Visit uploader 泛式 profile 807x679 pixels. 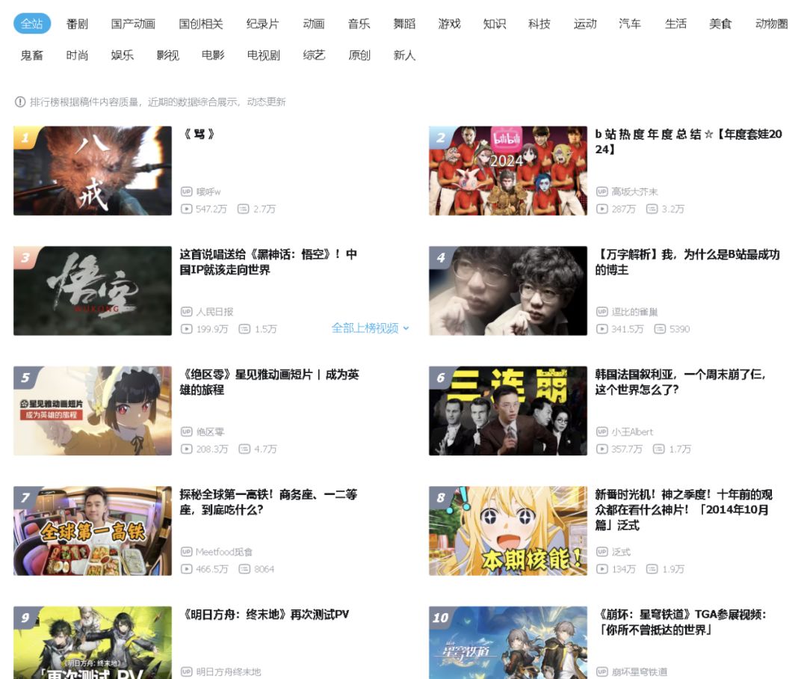point(621,552)
